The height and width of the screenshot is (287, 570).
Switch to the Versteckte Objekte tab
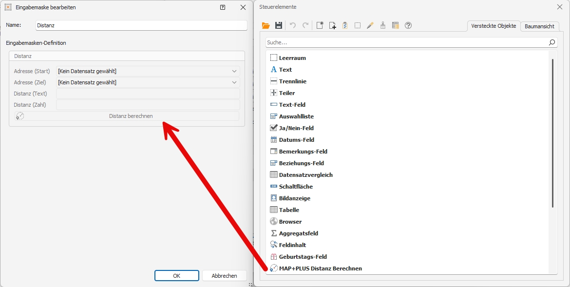coord(493,26)
